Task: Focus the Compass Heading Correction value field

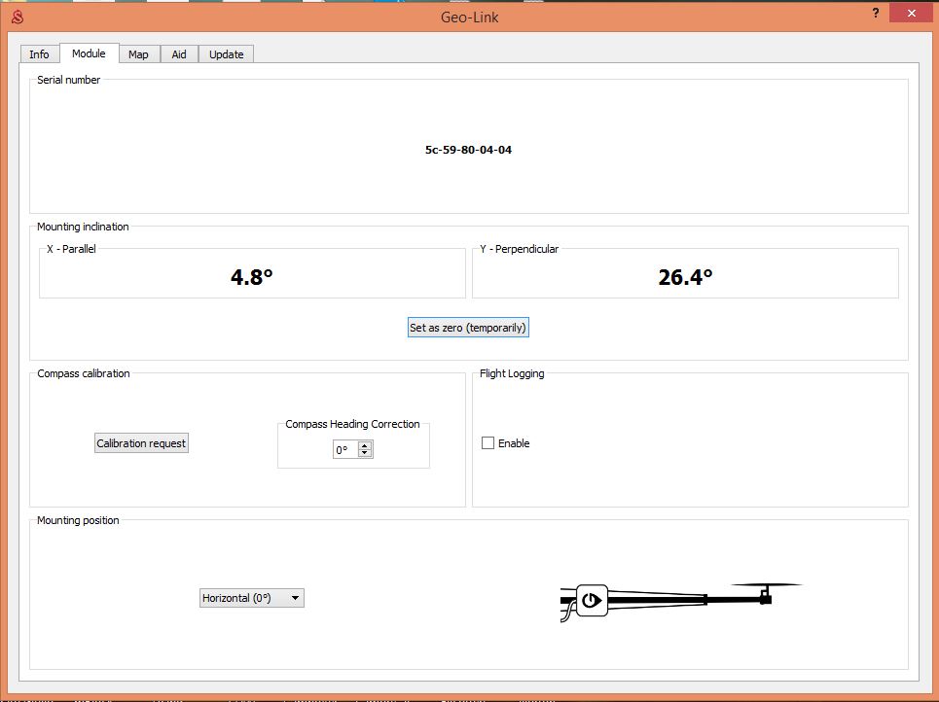Action: [x=344, y=450]
